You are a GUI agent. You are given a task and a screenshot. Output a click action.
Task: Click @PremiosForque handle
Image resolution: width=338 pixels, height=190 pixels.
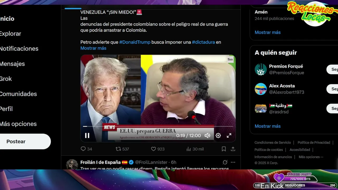pos(287,73)
